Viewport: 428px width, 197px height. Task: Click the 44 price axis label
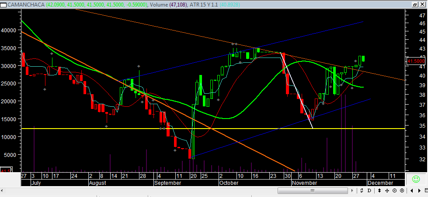422,40
